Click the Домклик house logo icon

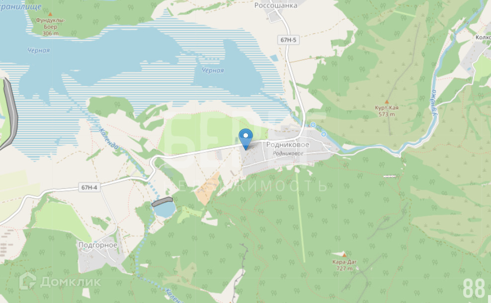point(28,281)
